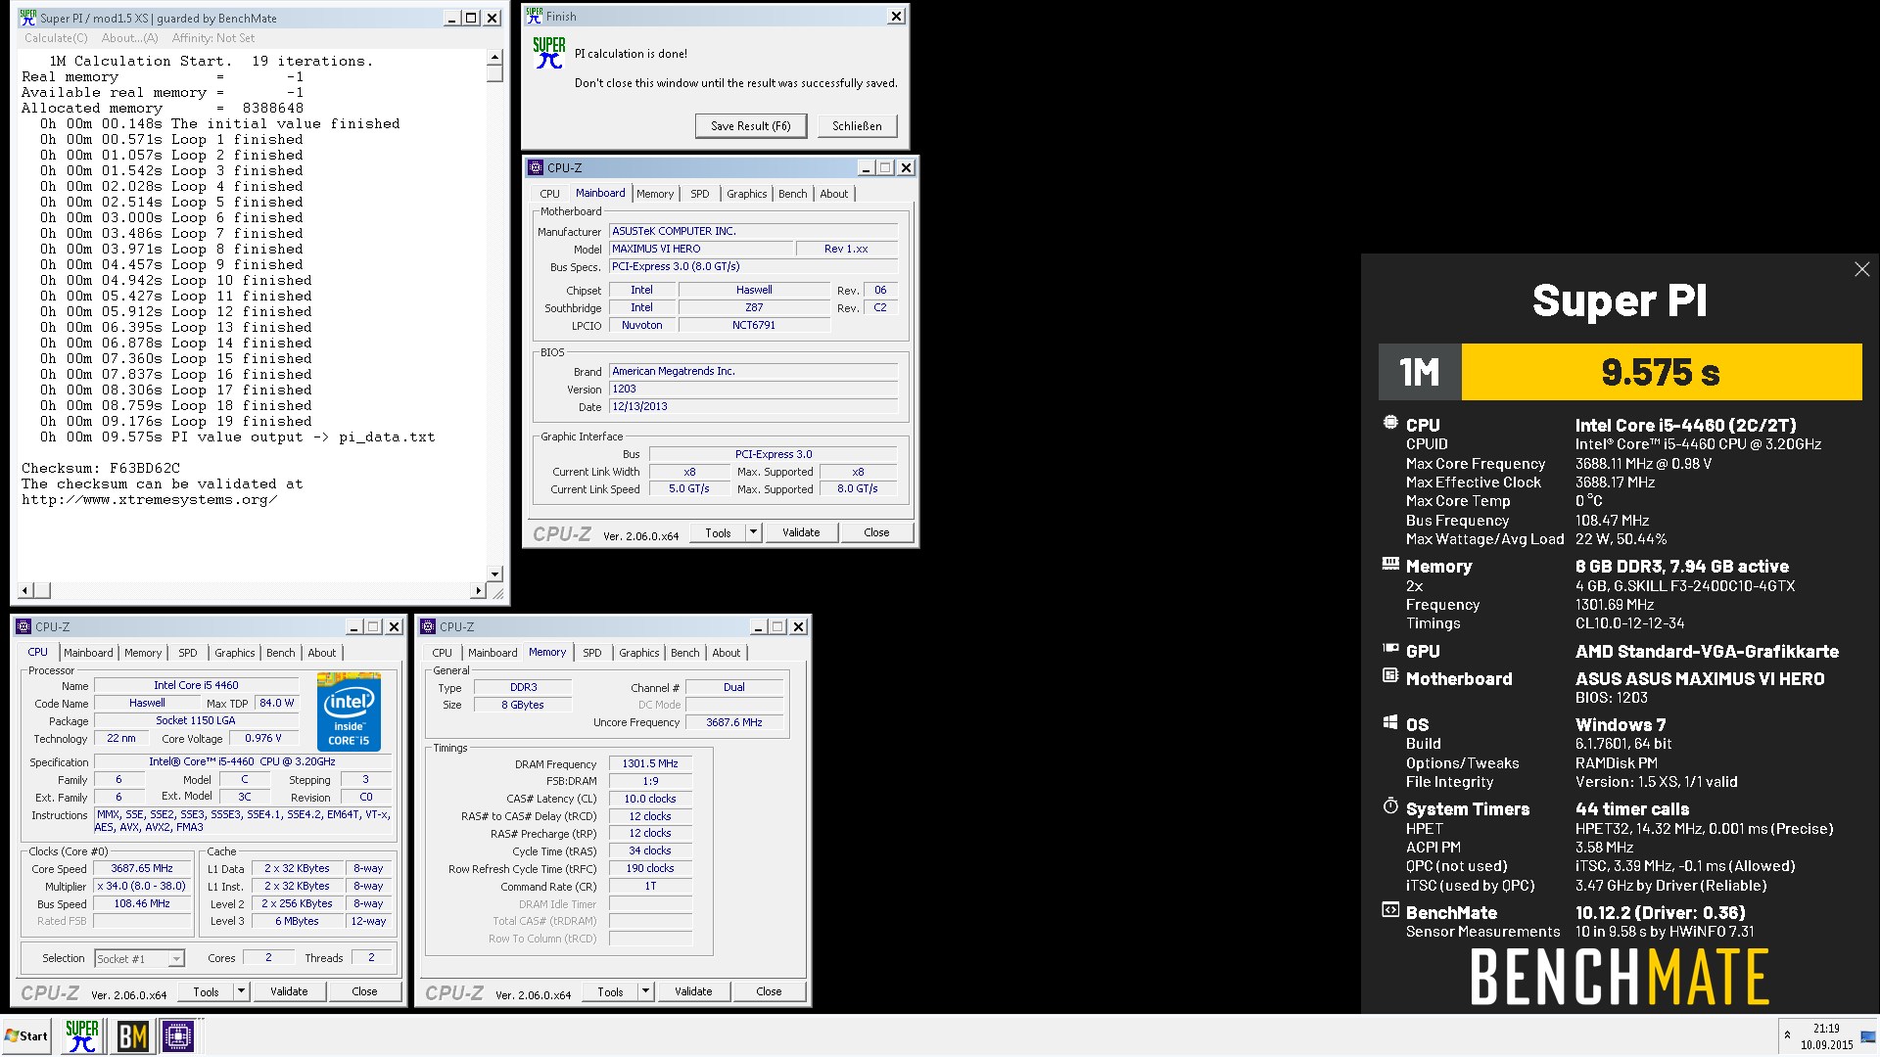Click Super PI vertical scrollbar up arrow
Viewport: 1880px width, 1057px height.
pos(494,58)
